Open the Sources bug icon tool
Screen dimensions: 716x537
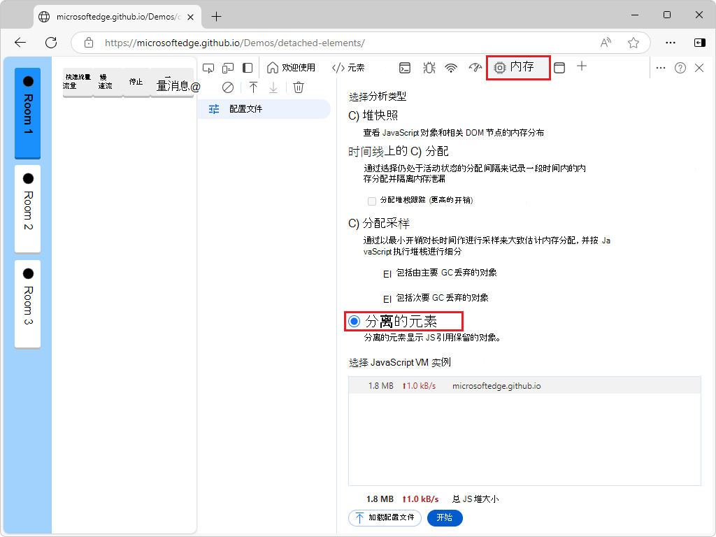[x=429, y=68]
